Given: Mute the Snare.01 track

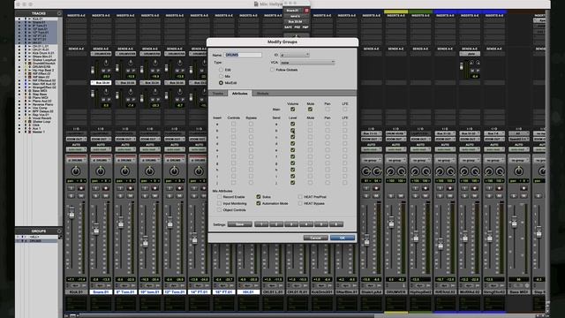Looking at the screenshot, I should click(x=106, y=196).
